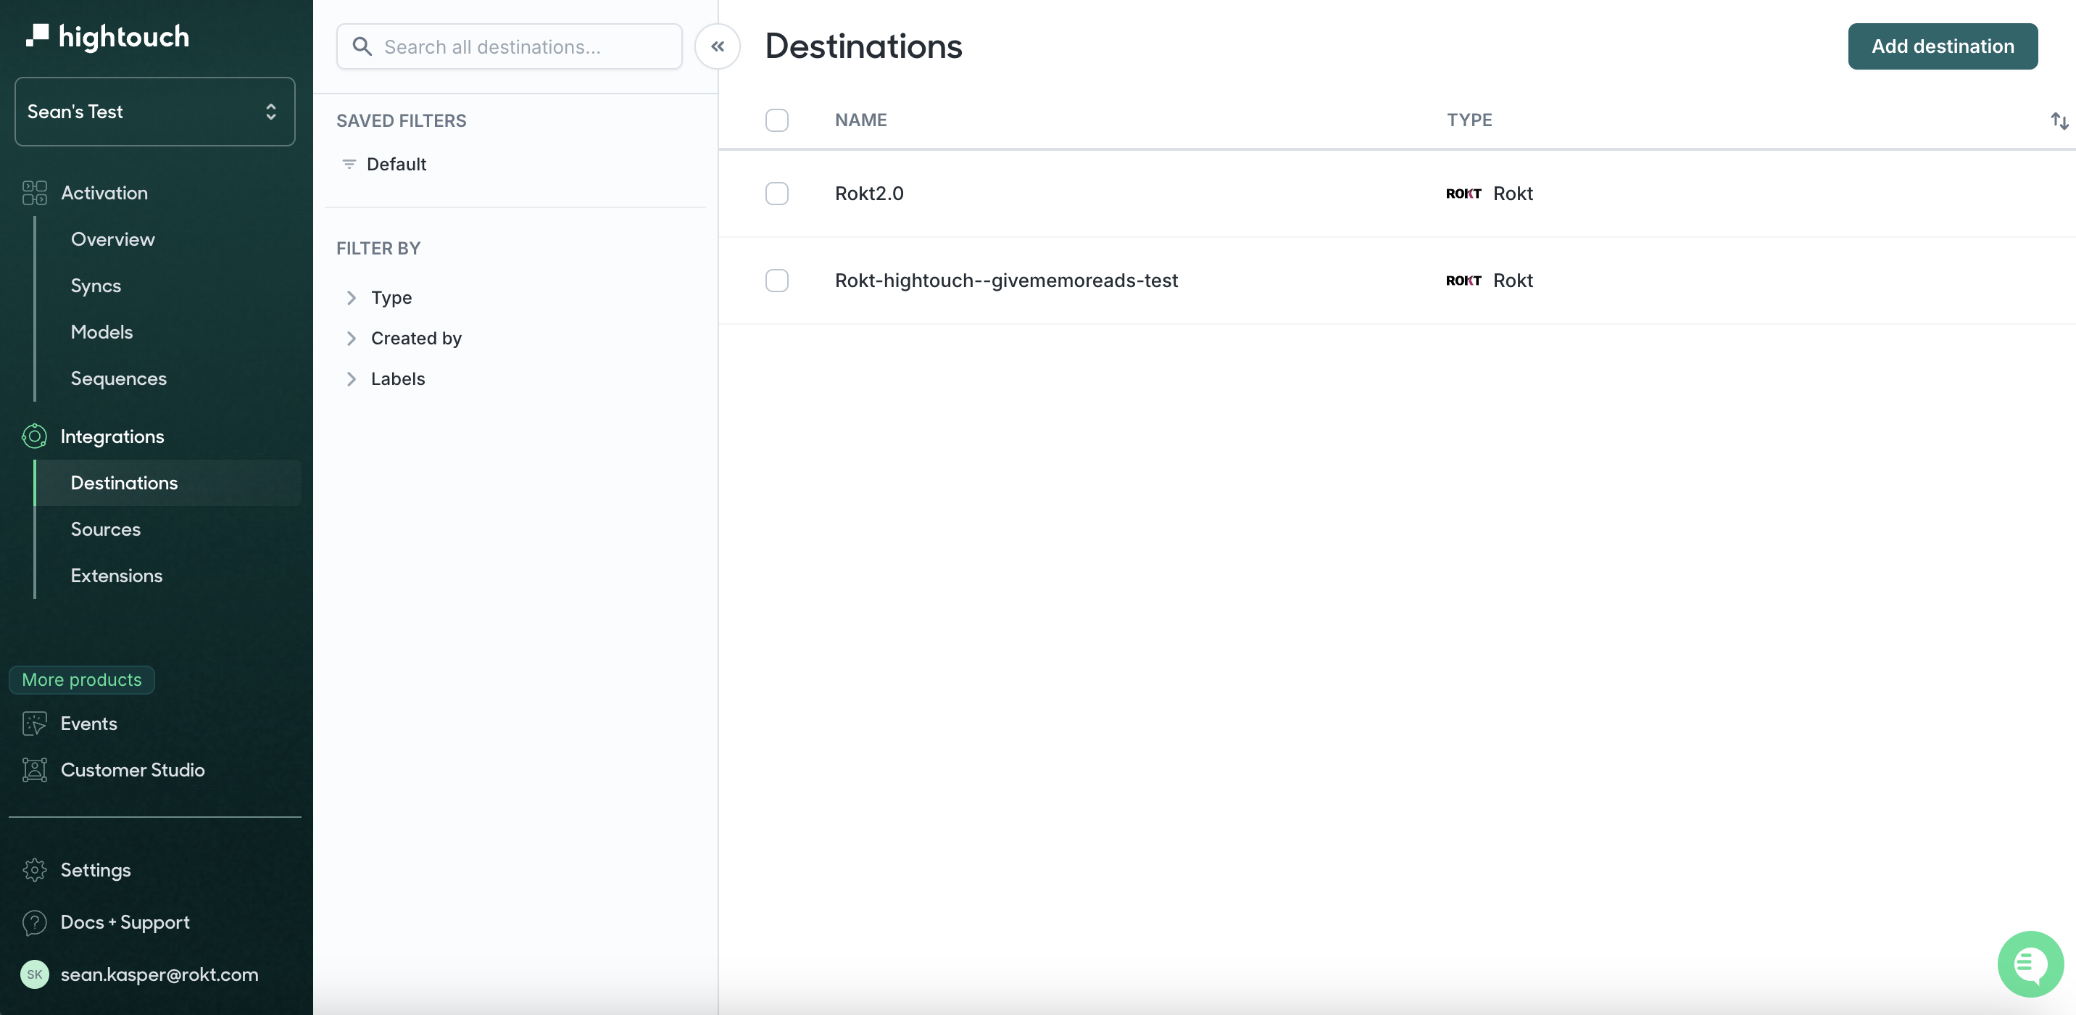The image size is (2076, 1015).
Task: Open Sources in the sidebar
Action: tap(106, 530)
